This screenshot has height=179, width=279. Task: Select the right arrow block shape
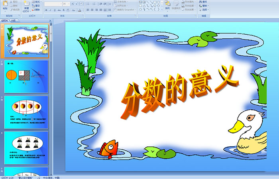(x=155, y=6)
